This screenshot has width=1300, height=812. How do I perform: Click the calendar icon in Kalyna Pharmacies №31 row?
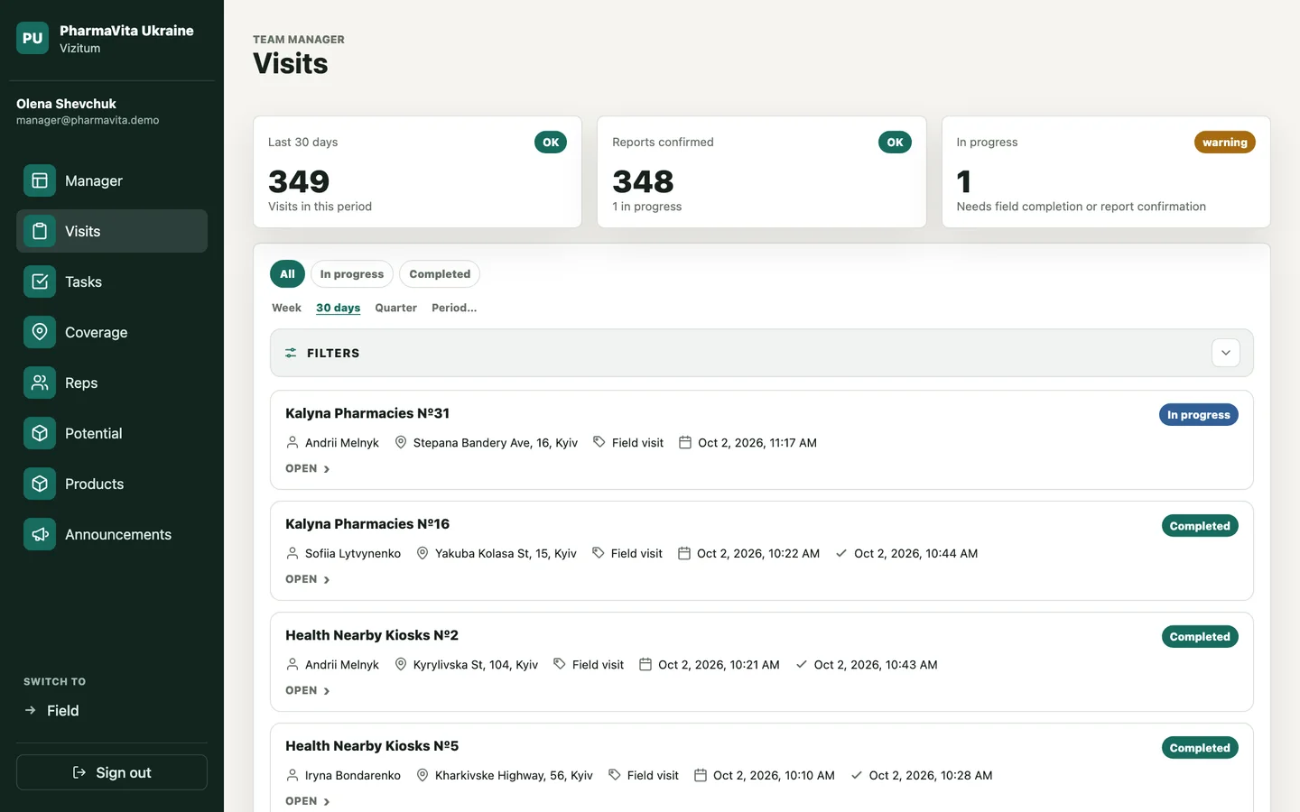(685, 442)
